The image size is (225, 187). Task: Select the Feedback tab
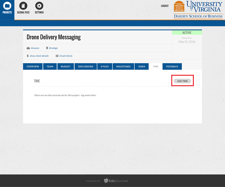tap(172, 66)
